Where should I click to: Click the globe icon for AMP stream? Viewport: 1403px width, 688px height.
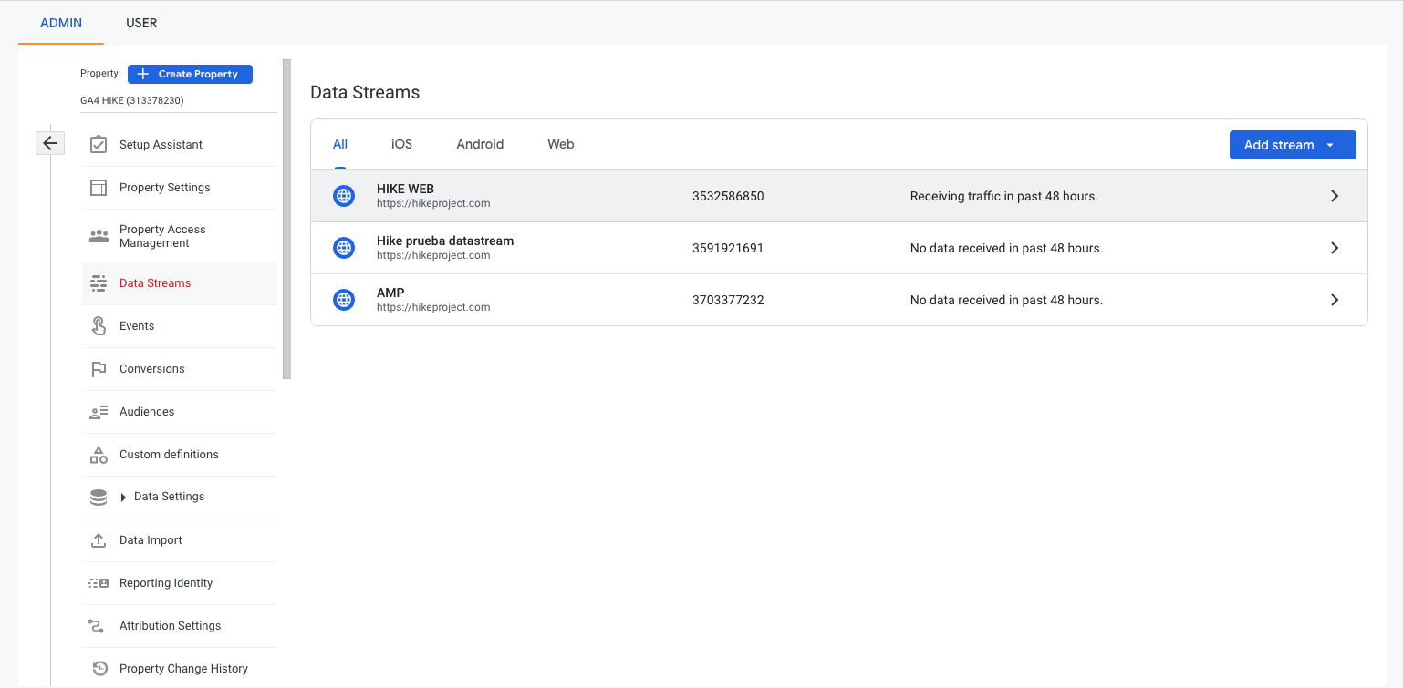344,300
